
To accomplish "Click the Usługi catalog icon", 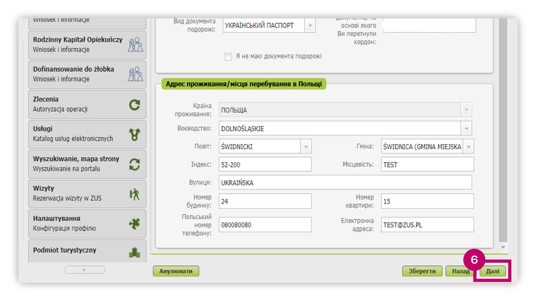I will [x=135, y=134].
